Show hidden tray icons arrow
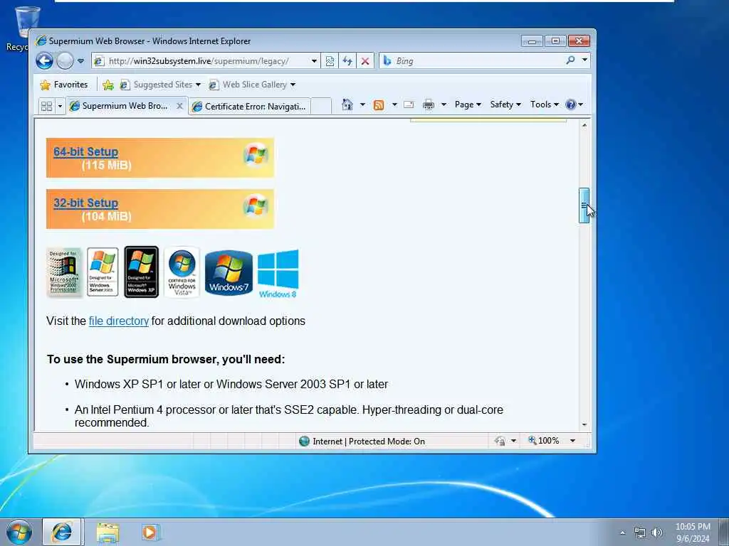The height and width of the screenshot is (546, 729). tap(622, 532)
